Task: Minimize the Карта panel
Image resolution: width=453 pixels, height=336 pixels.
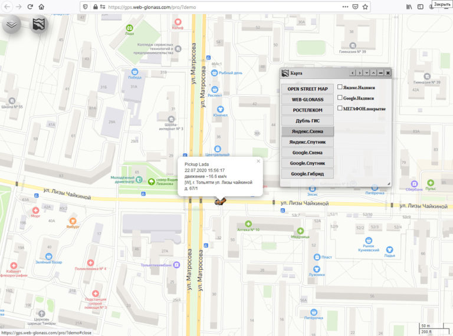Action: pos(381,73)
